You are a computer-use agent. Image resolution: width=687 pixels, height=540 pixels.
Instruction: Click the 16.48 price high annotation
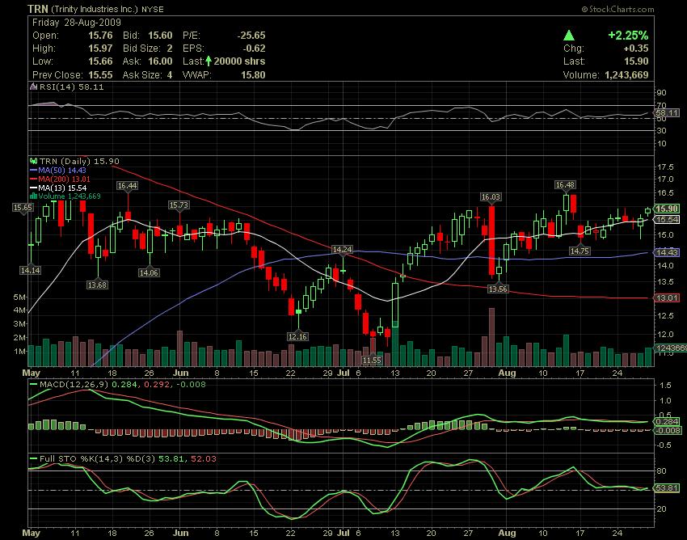coord(565,185)
